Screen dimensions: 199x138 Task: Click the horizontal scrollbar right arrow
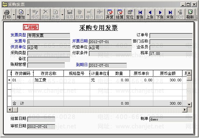(185, 109)
